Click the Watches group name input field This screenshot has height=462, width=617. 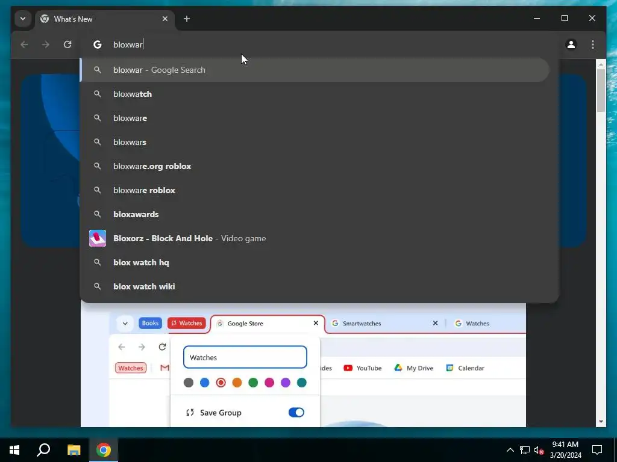click(245, 357)
